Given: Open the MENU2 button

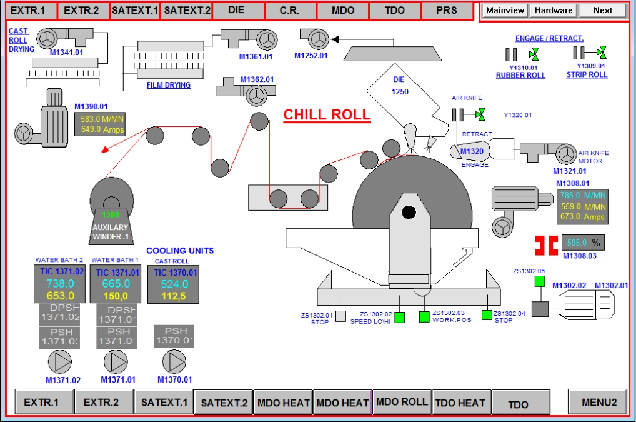Looking at the screenshot, I should click(599, 402).
